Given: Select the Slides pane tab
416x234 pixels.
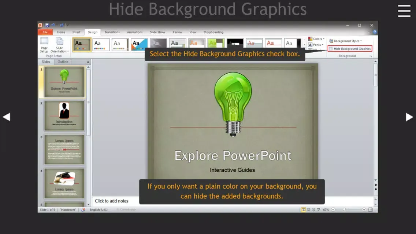Looking at the screenshot, I should point(46,62).
